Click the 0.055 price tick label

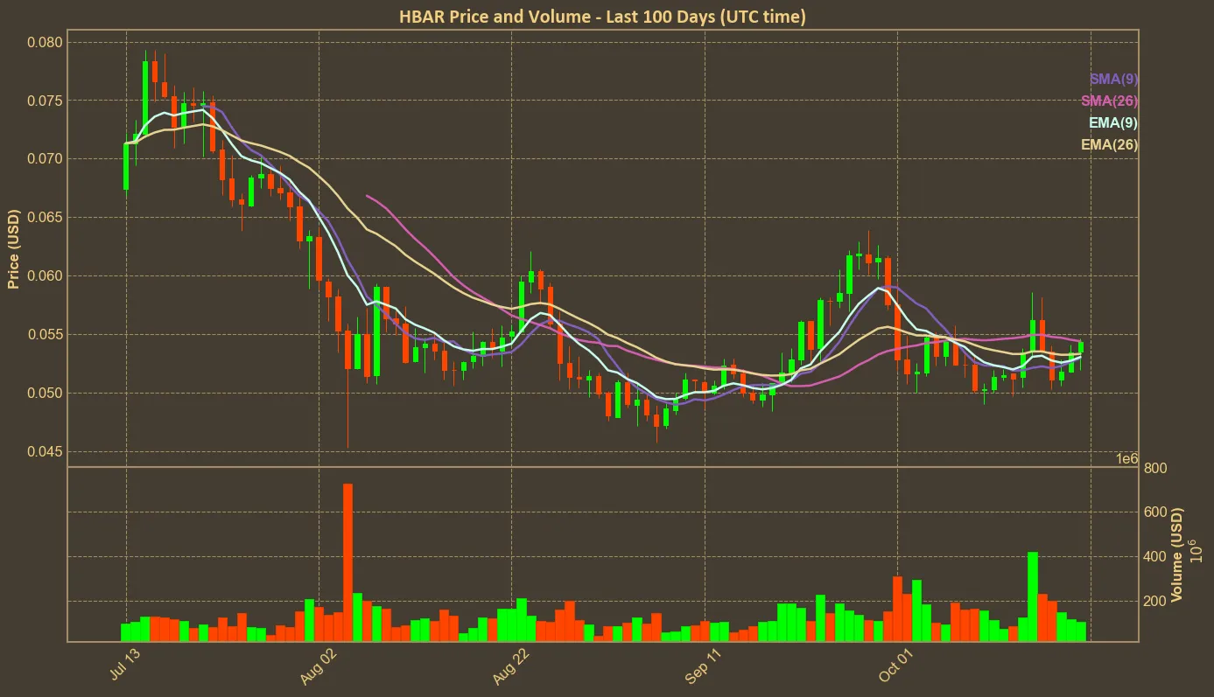[44, 335]
